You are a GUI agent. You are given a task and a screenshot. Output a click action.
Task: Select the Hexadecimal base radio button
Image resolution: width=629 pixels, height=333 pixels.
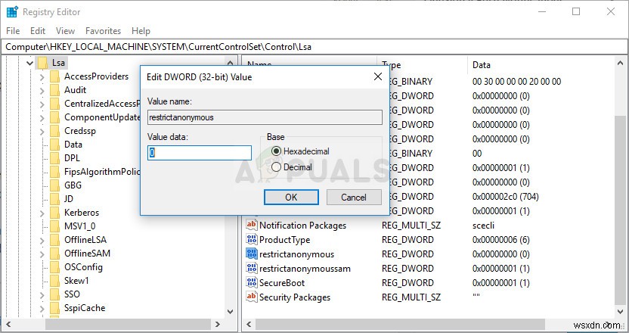coord(276,151)
